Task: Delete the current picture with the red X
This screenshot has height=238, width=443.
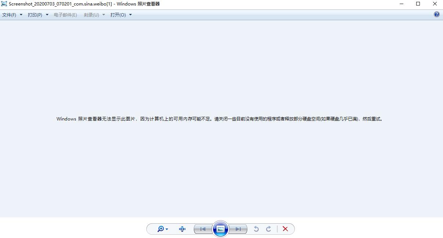Action: (285, 228)
